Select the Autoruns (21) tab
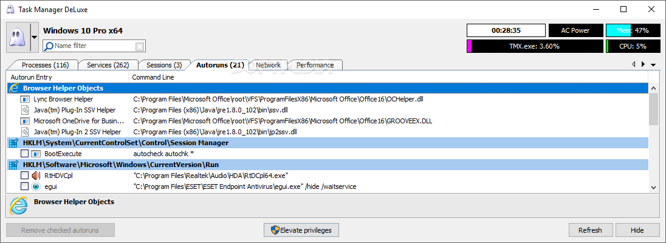 (x=220, y=65)
